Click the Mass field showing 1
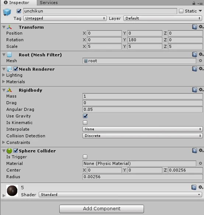 [143, 96]
